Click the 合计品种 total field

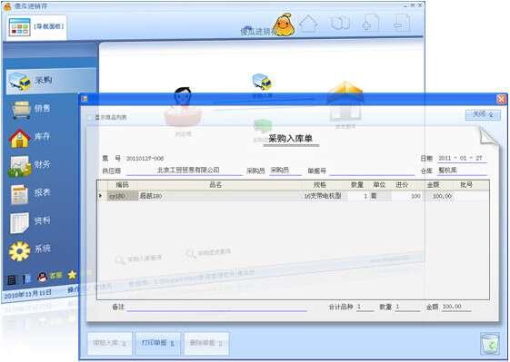tap(365, 307)
